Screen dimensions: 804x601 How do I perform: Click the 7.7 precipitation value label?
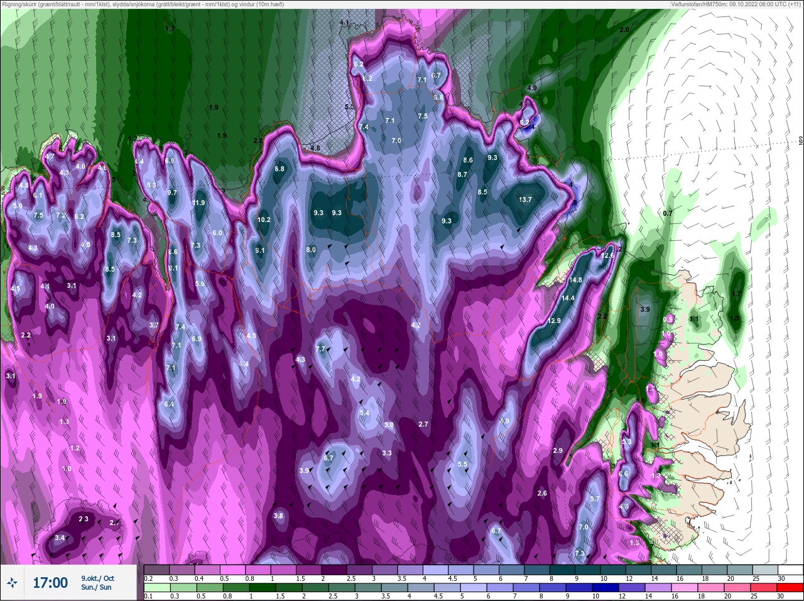[x=320, y=349]
